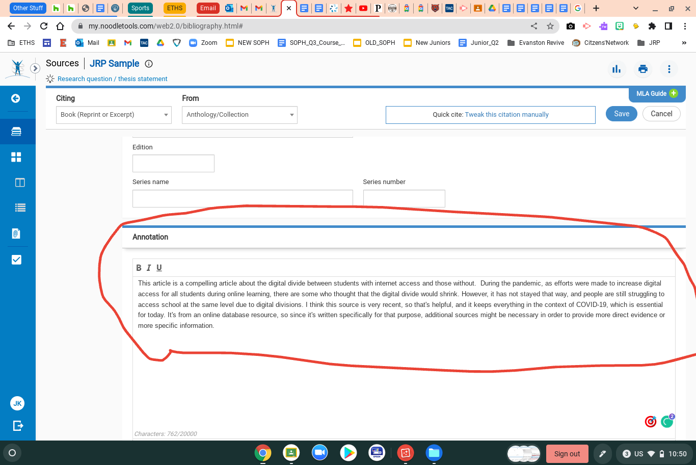
Task: Open the ETHS bookmarks folder
Action: point(21,43)
